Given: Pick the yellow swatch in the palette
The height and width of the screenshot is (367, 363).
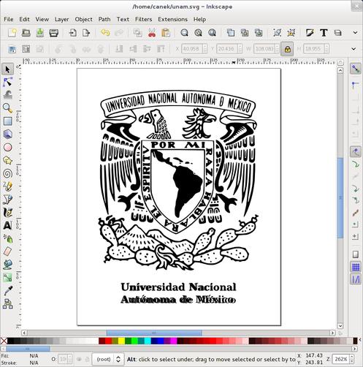Looking at the screenshot, I should [x=121, y=341].
